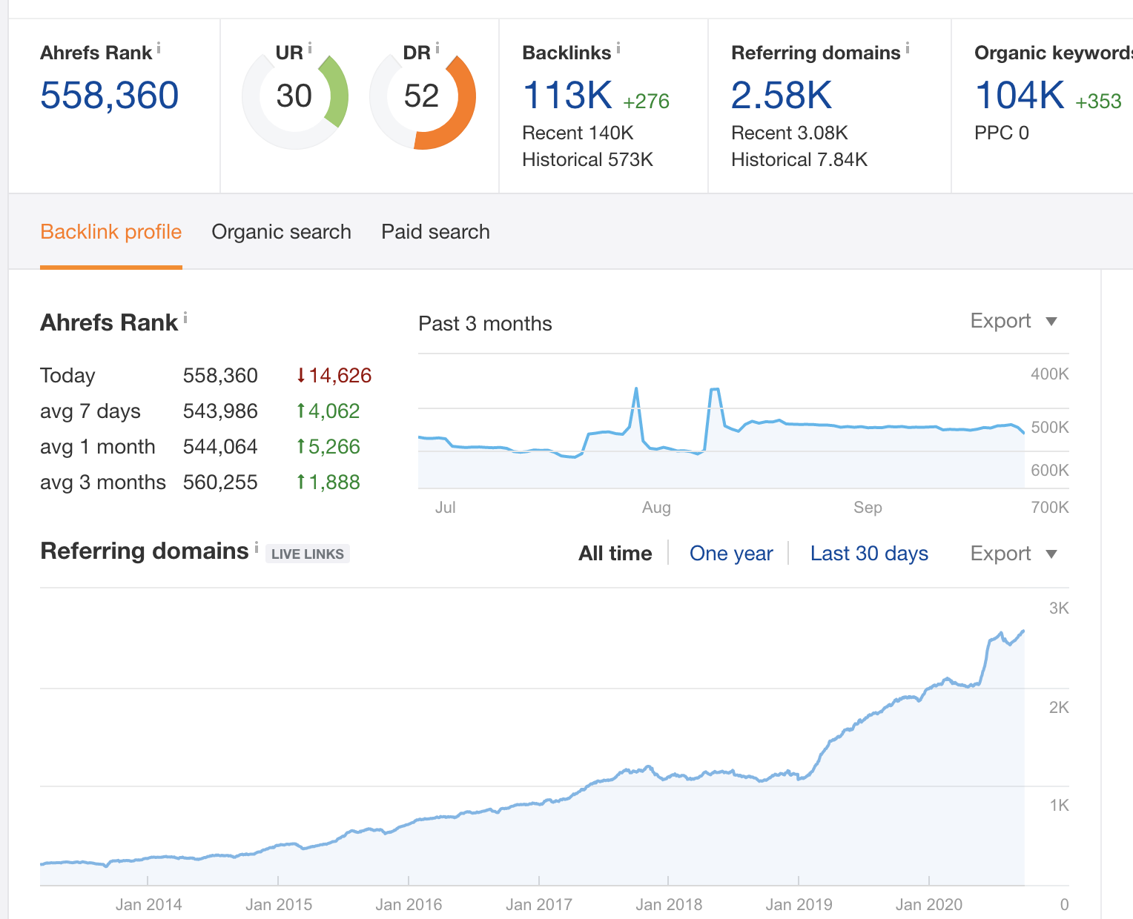1133x919 pixels.
Task: Click the Jan 2014 axis label
Action: (x=148, y=905)
